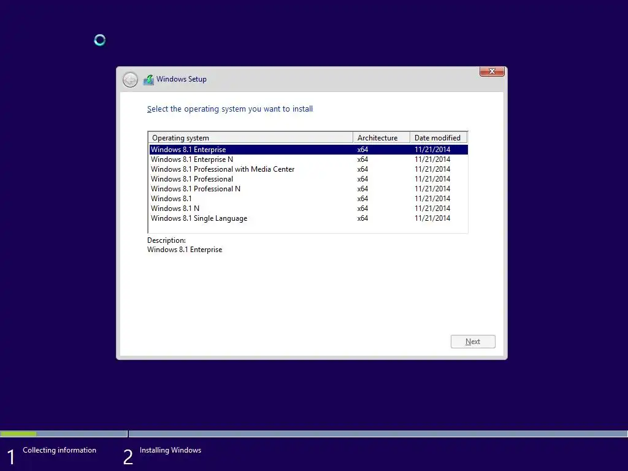Select Windows 8.1 Enterprise N

(308, 159)
